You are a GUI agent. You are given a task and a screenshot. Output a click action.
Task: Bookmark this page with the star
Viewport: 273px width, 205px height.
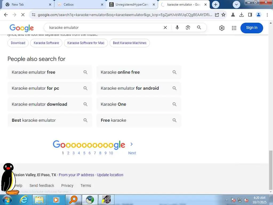point(223,15)
